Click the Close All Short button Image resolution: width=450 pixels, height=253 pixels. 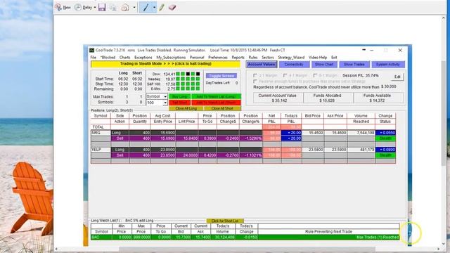[222, 108]
